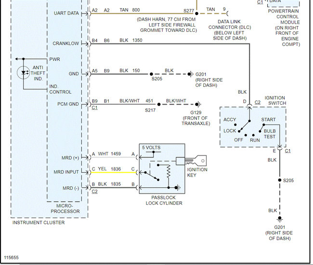313x265 pixels.
Task: Click the C1 connector label under PCM GND
Action: [x=94, y=108]
